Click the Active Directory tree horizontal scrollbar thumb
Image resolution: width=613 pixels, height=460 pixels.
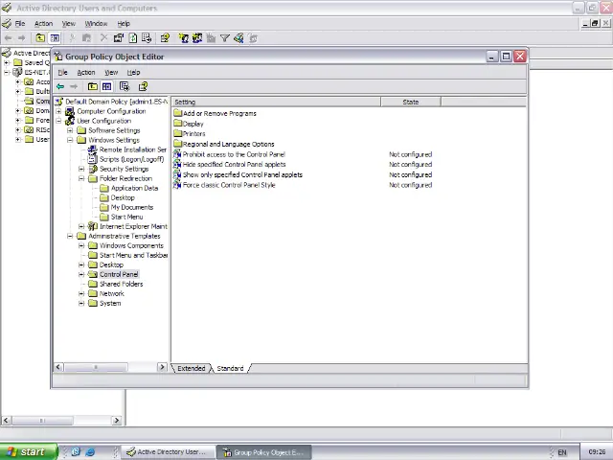pos(42,421)
